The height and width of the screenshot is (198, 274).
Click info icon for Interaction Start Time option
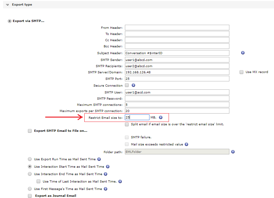[x=108, y=166]
